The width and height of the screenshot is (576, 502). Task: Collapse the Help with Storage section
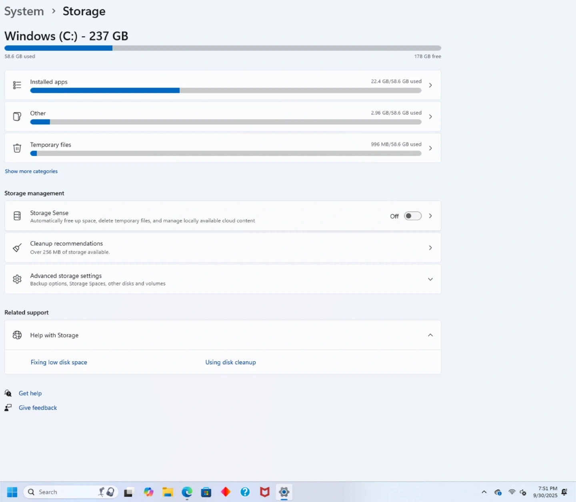point(430,335)
